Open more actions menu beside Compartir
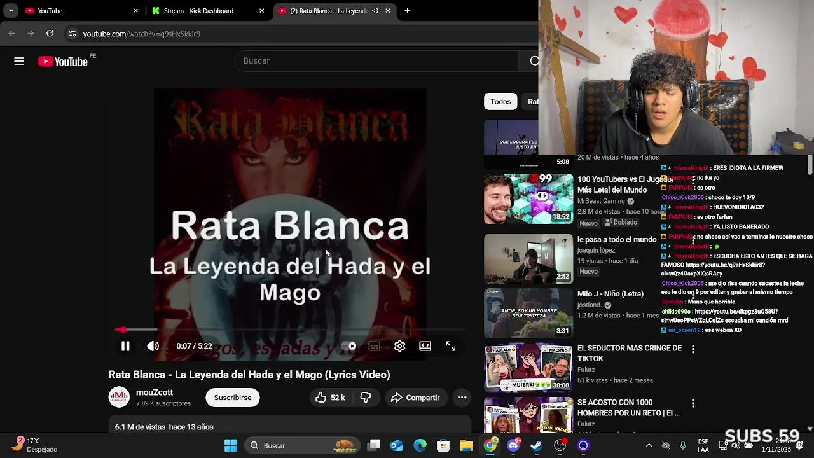814x458 pixels. (462, 398)
